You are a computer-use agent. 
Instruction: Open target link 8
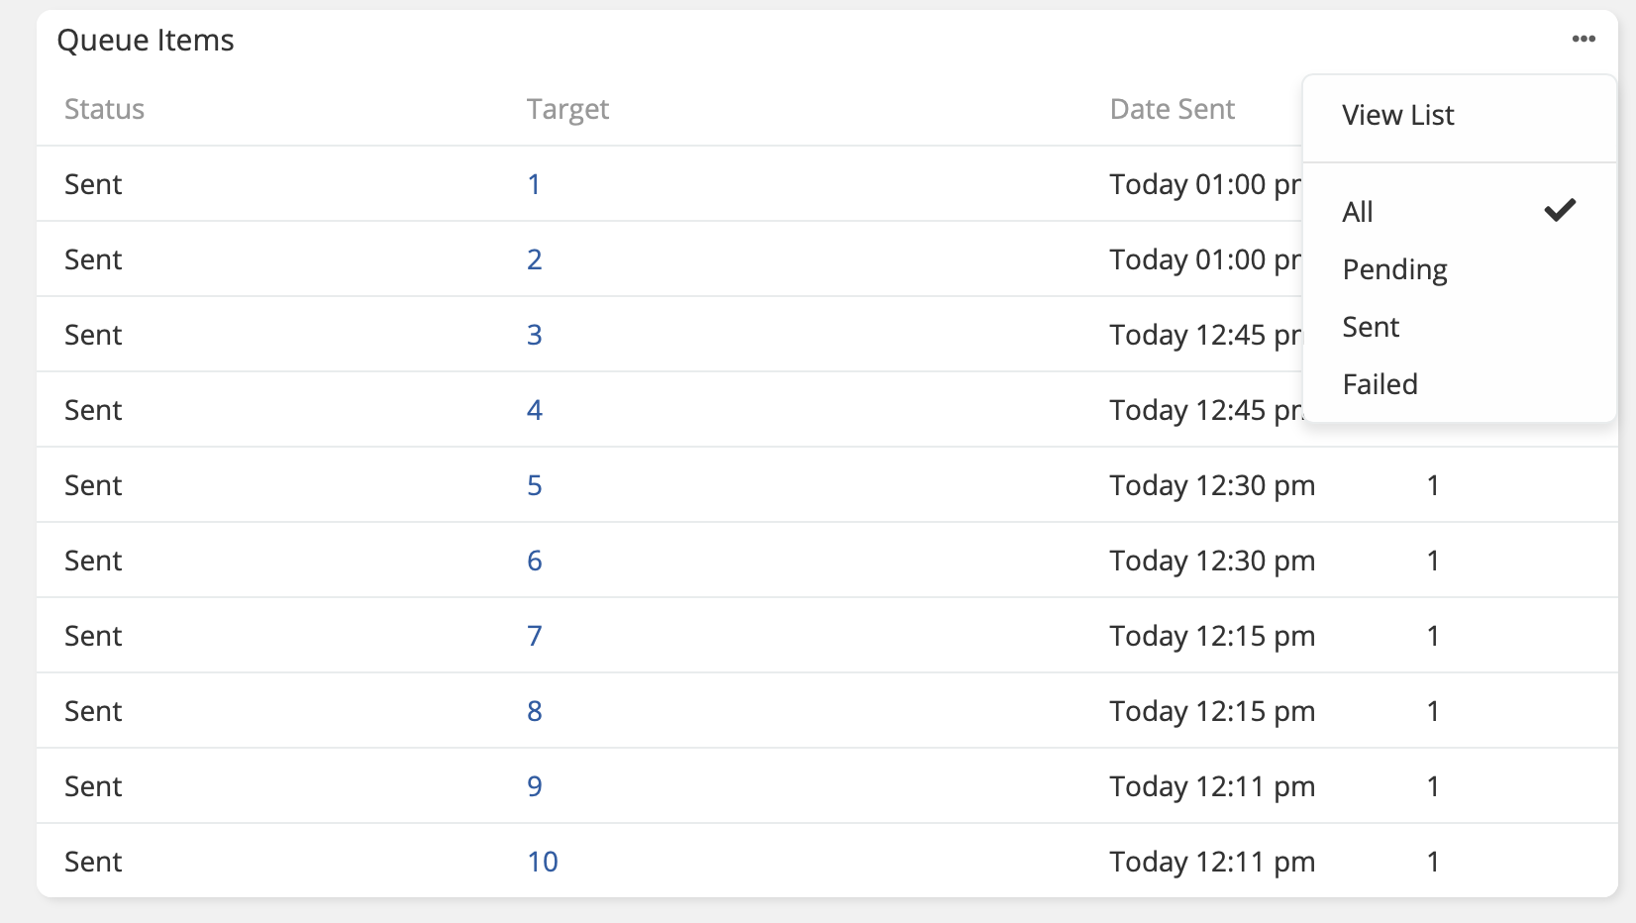(x=534, y=711)
